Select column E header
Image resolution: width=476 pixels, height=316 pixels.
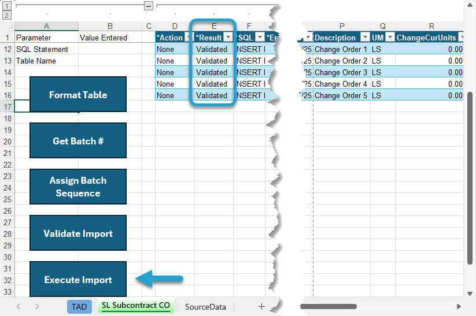tap(214, 26)
